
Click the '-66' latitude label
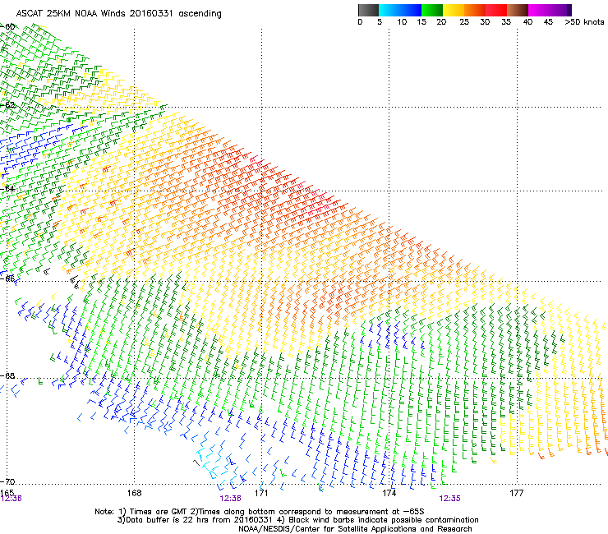tap(7, 279)
